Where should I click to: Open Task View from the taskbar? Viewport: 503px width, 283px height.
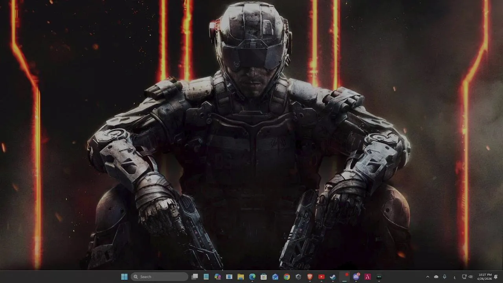coord(195,277)
